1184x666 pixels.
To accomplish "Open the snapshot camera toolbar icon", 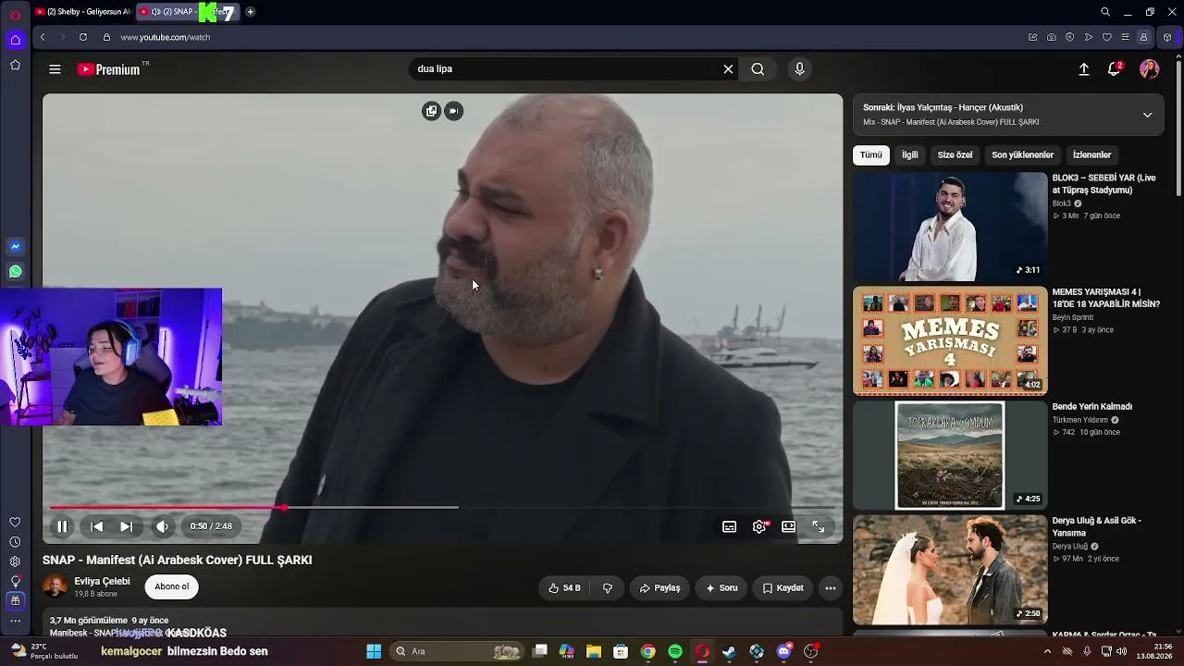I will [1052, 37].
